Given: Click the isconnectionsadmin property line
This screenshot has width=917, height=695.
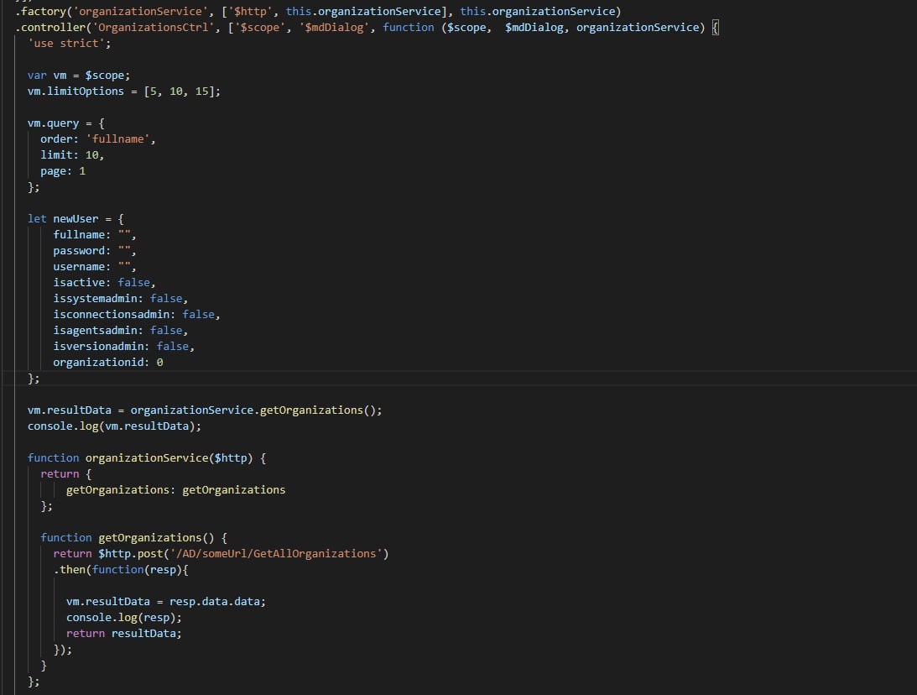Looking at the screenshot, I should click(137, 315).
